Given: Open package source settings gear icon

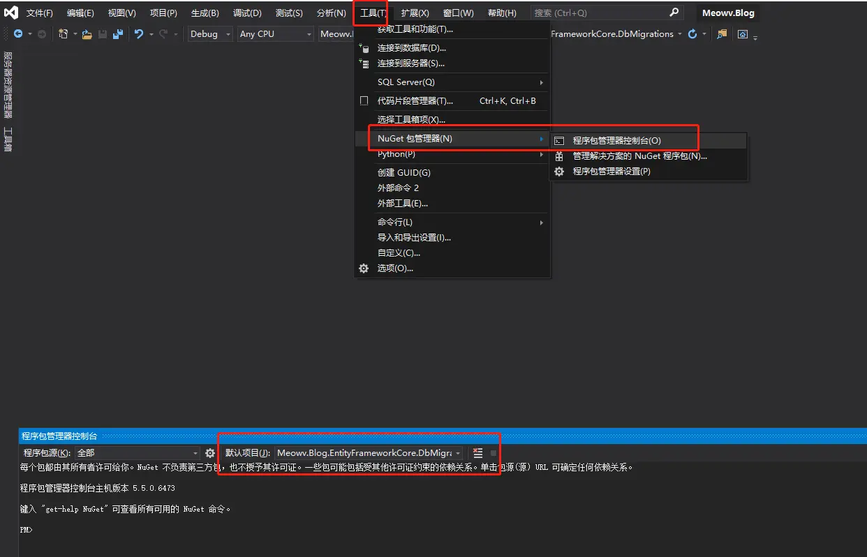Looking at the screenshot, I should click(209, 453).
